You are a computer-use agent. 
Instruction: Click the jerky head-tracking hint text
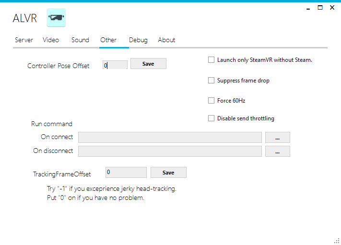pyautogui.click(x=112, y=189)
